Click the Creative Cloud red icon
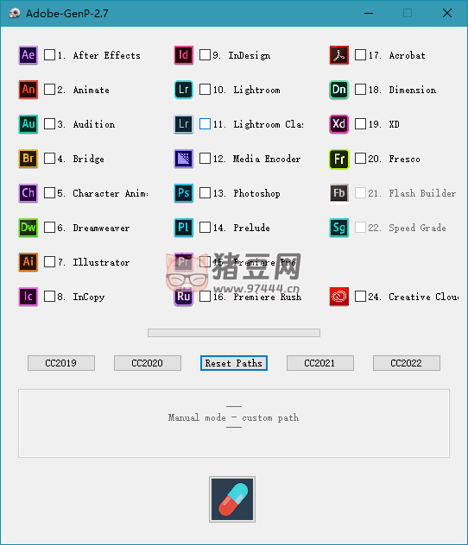The image size is (468, 545). tap(338, 297)
